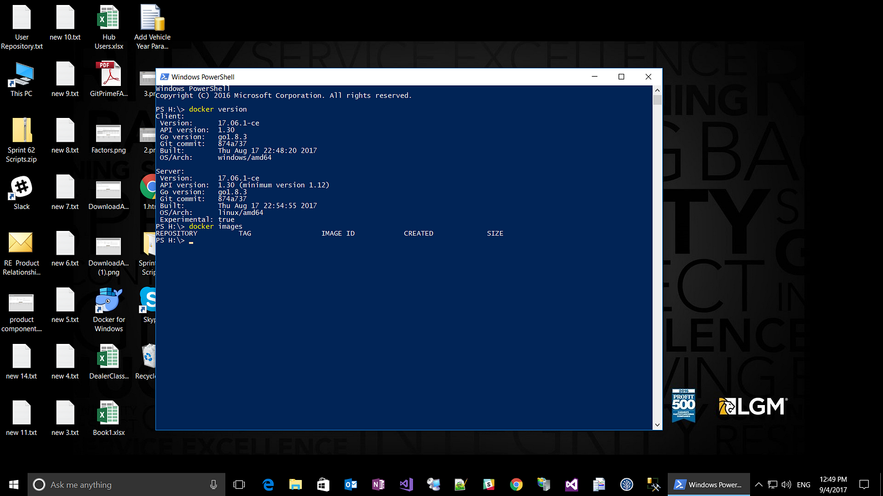The image size is (883, 496).
Task: Select the Sprint 62 Scripts.zip archive
Action: point(22,141)
